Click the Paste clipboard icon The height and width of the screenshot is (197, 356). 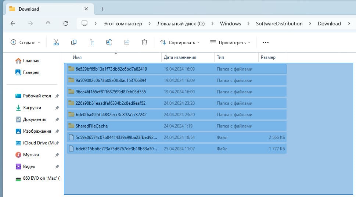click(x=91, y=42)
